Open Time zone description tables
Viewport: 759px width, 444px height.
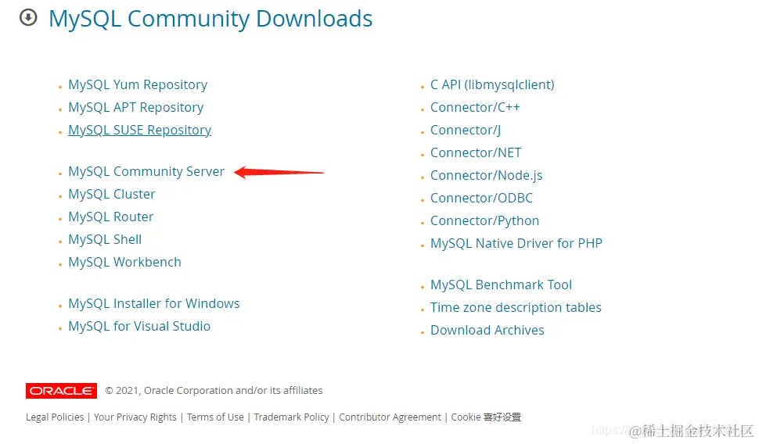coord(516,308)
